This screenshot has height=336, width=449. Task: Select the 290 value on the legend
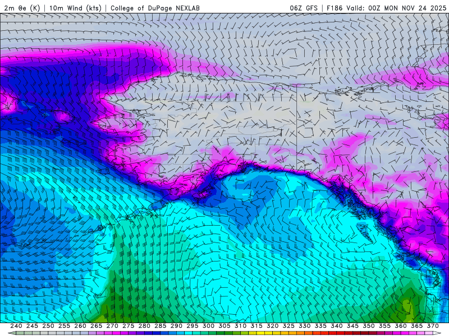tap(176, 326)
